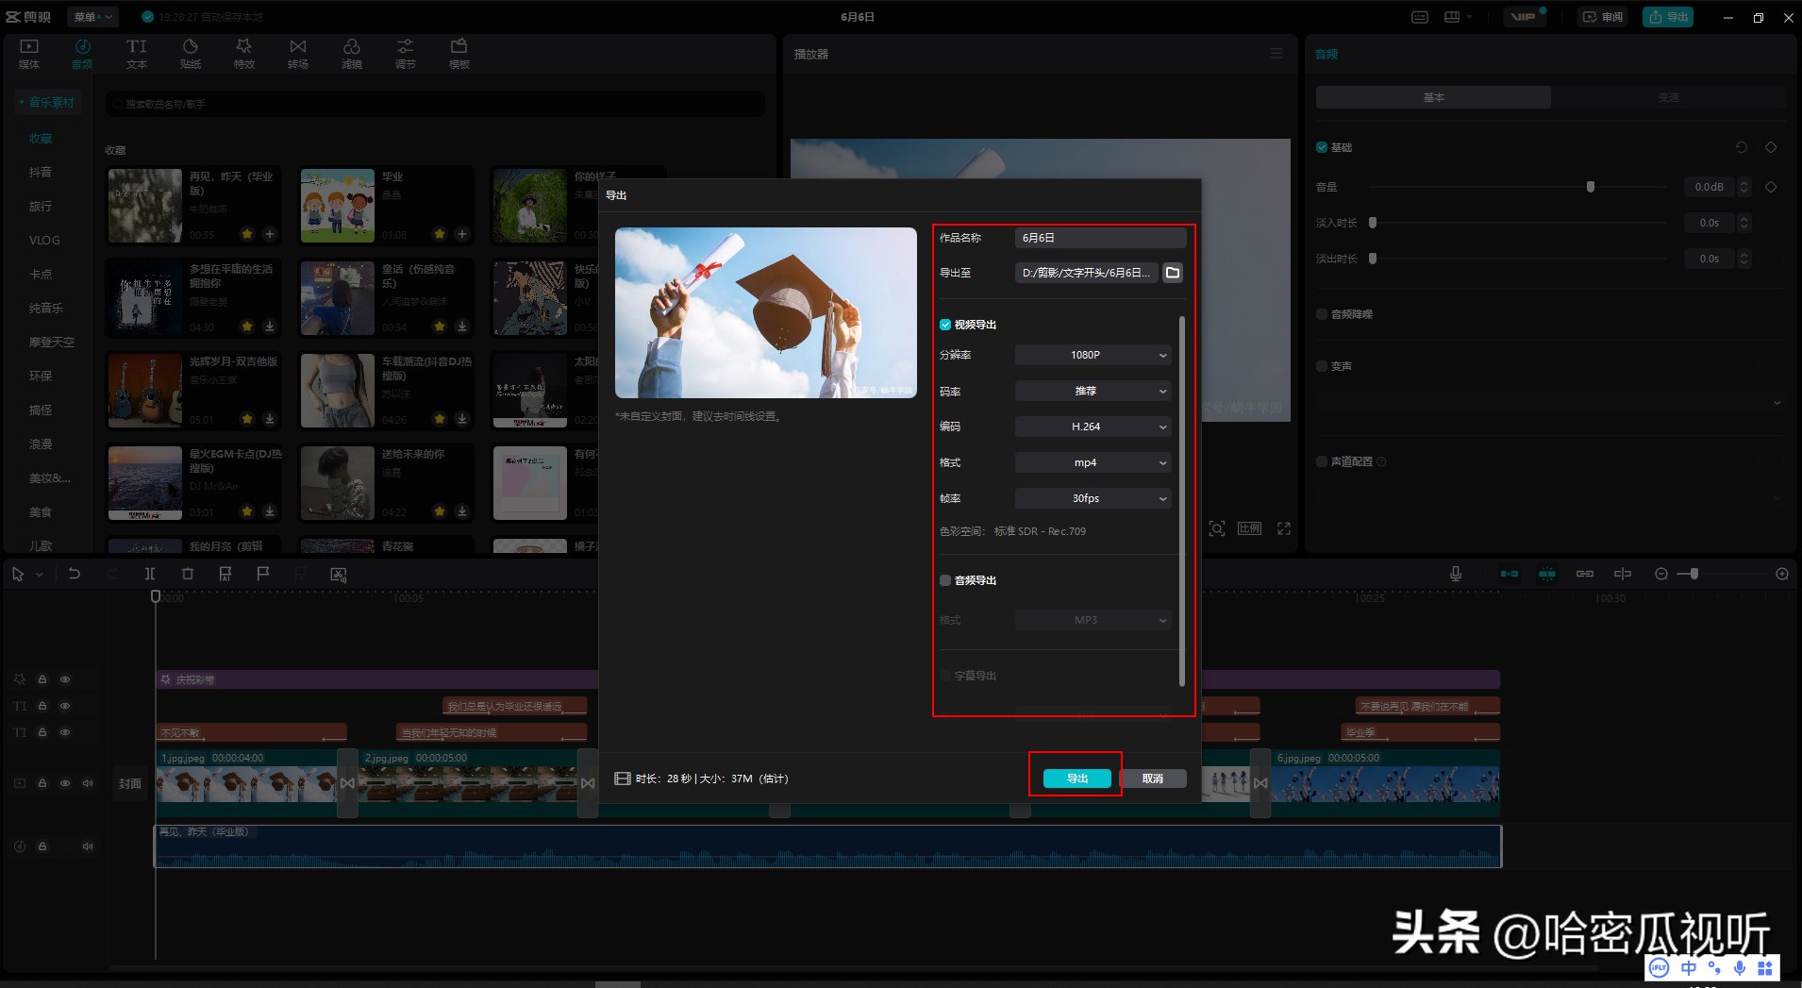1802x988 pixels.
Task: Click the microphone record icon above timeline
Action: (x=1456, y=574)
